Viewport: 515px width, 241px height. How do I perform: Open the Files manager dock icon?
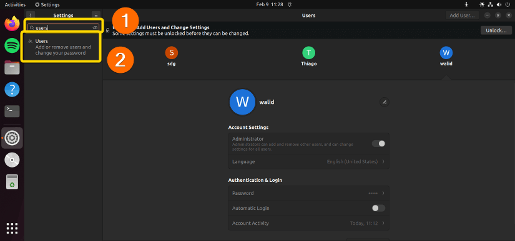click(12, 67)
